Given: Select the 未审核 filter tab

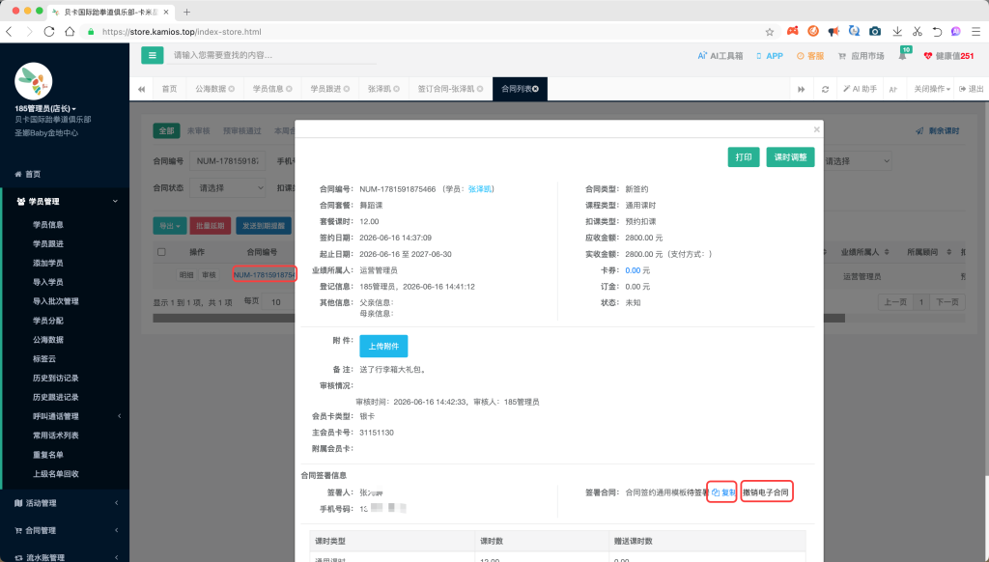Looking at the screenshot, I should point(199,130).
